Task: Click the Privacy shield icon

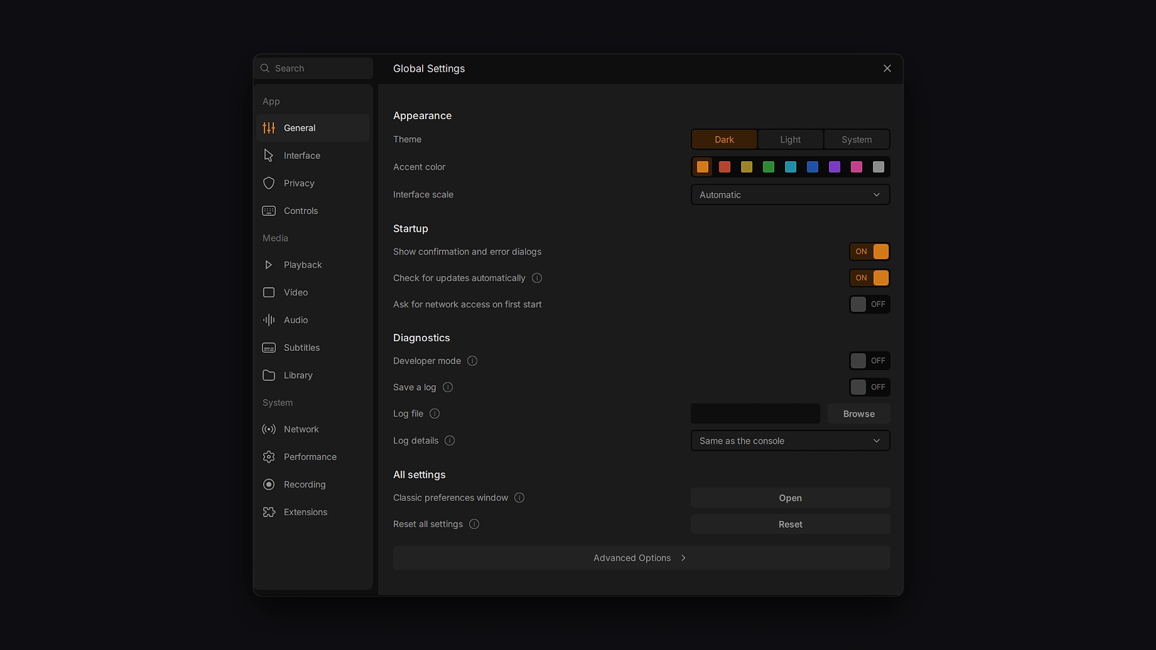Action: point(269,183)
